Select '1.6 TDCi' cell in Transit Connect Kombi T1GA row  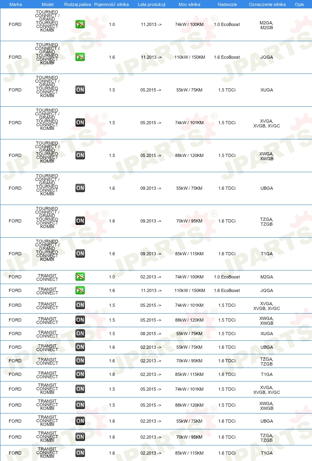tap(227, 453)
